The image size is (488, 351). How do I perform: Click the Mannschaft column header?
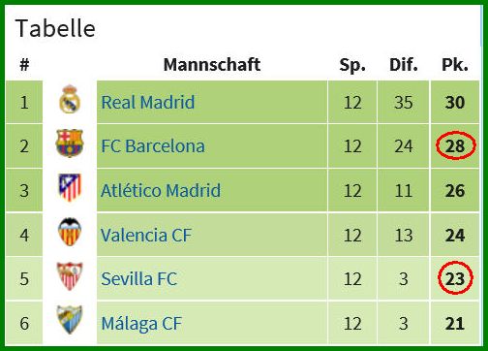[x=212, y=64]
